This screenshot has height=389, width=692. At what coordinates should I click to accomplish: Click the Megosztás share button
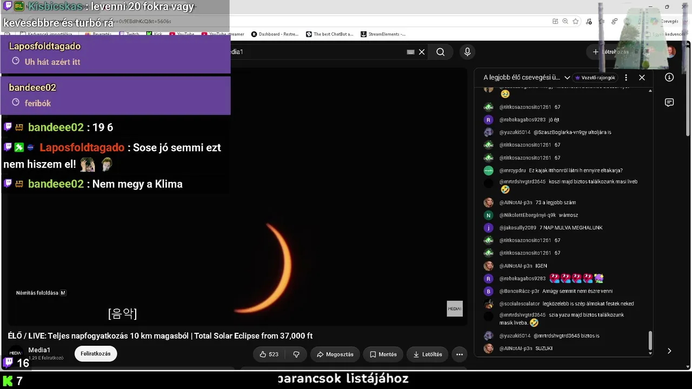coord(335,354)
